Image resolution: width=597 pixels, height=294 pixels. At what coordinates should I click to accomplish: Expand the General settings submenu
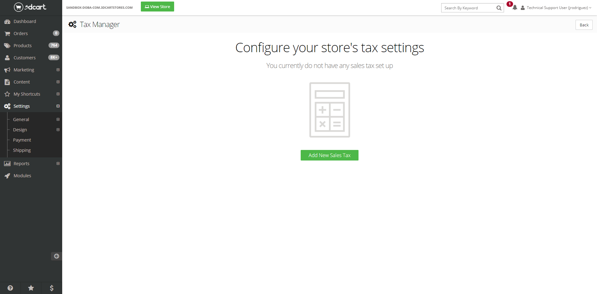point(58,120)
